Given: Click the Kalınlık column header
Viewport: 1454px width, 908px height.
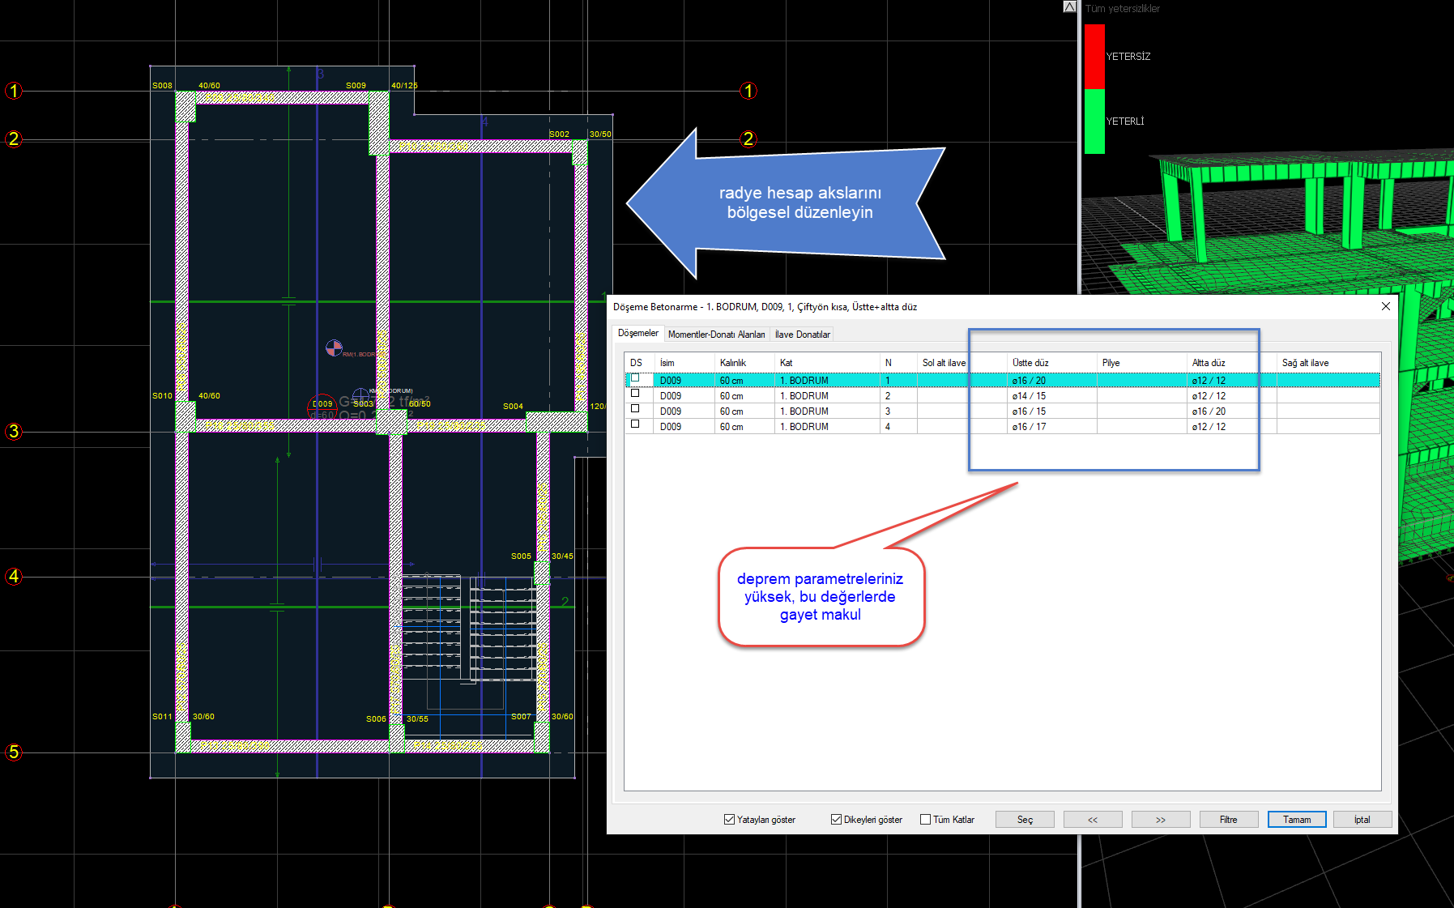Looking at the screenshot, I should (744, 363).
